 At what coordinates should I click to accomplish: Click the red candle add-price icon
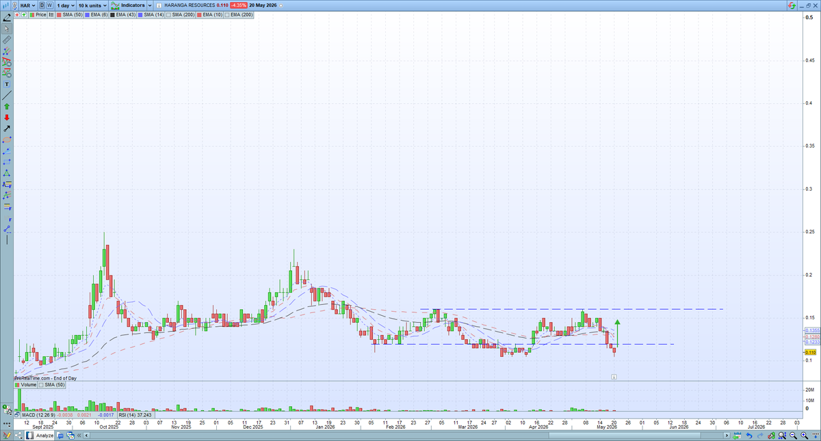click(x=17, y=14)
